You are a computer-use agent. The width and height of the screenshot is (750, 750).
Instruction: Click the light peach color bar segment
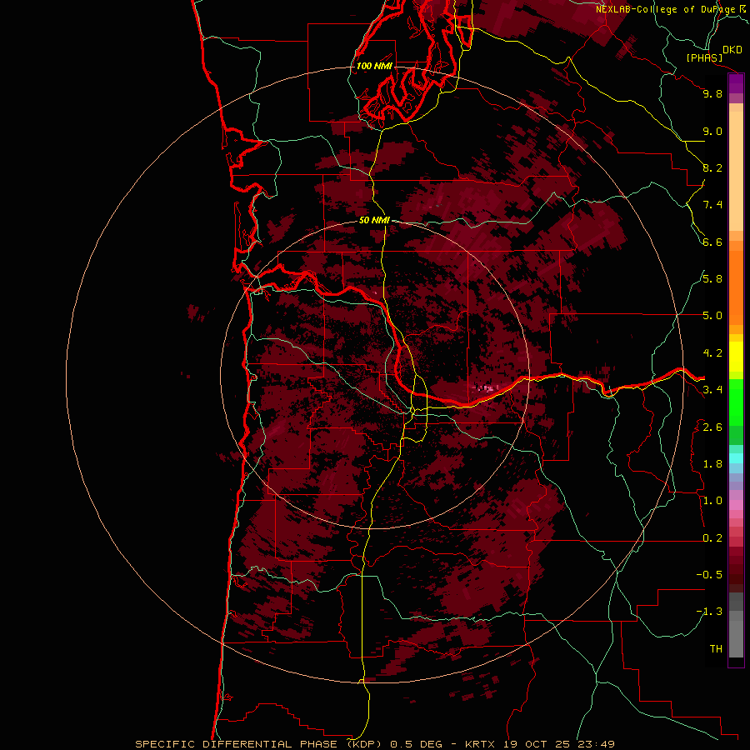(x=736, y=171)
